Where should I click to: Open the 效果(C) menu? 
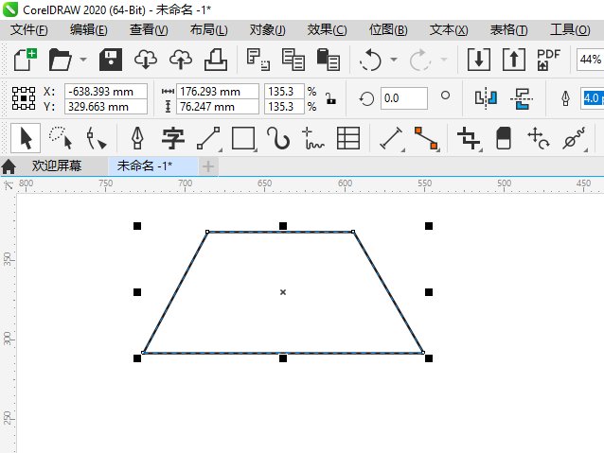pos(327,29)
